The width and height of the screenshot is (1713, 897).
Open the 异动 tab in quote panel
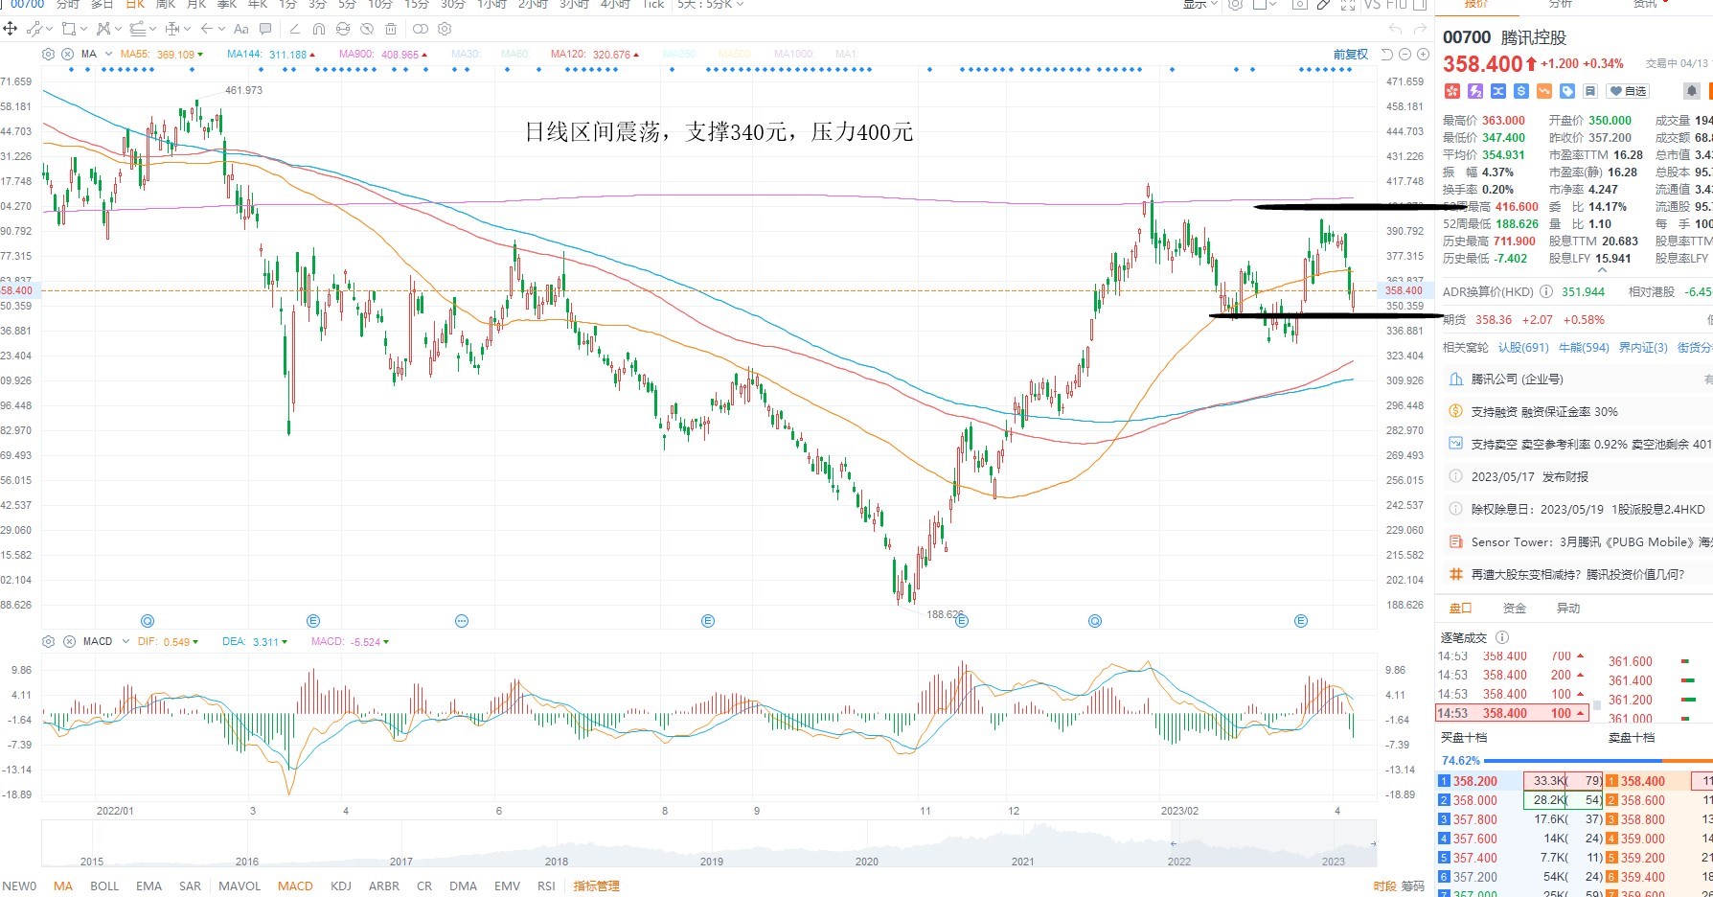coord(1568,609)
